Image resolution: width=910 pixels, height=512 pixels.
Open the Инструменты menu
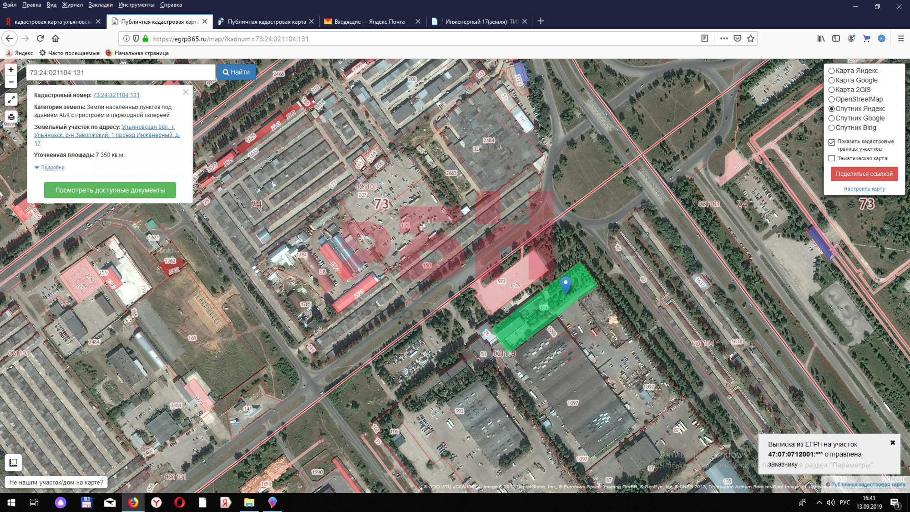coord(136,5)
